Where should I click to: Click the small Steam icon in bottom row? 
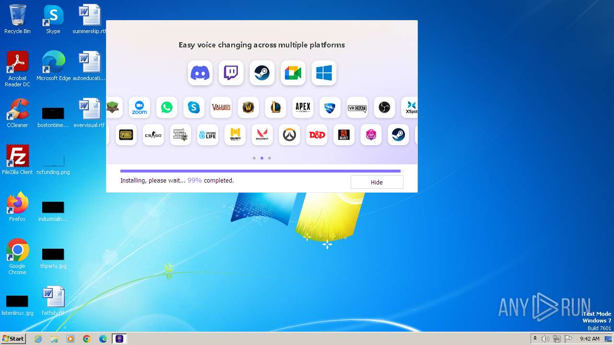pos(398,135)
